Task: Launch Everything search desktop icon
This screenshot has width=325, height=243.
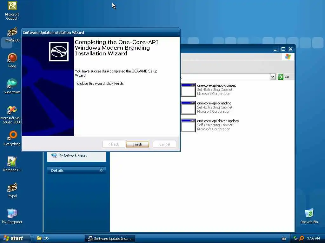Action: (x=12, y=138)
